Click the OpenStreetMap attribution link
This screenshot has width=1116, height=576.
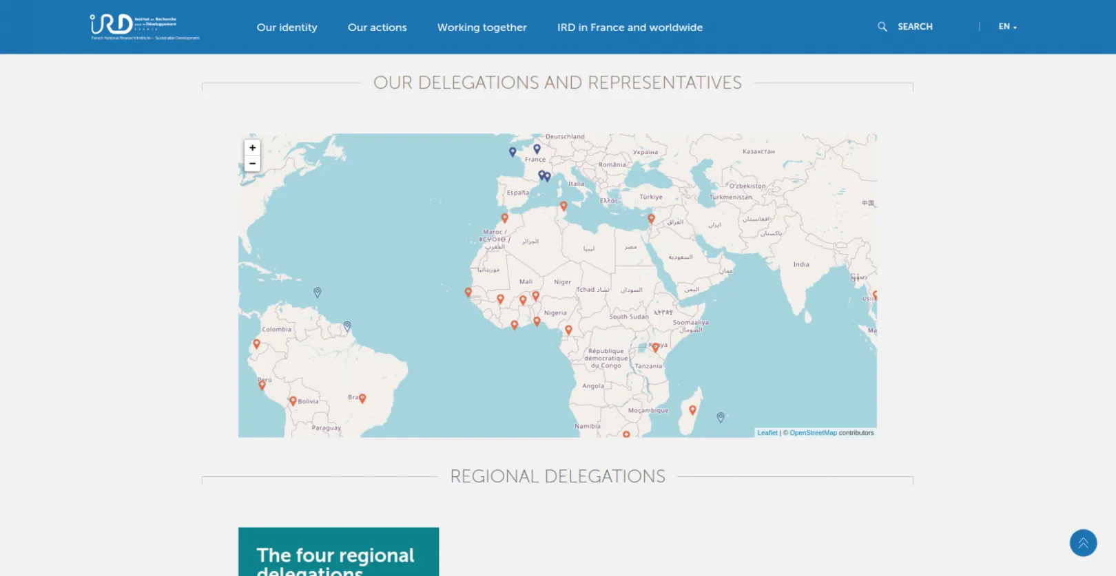[813, 433]
